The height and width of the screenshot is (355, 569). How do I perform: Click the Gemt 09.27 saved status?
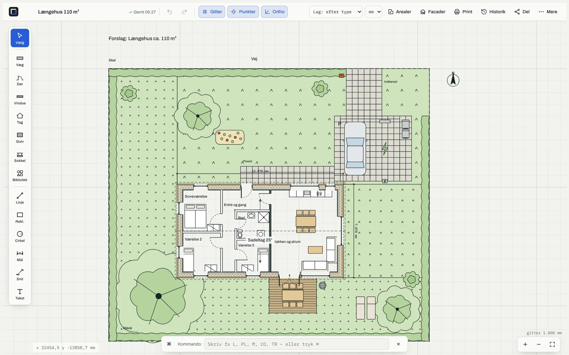(x=142, y=12)
